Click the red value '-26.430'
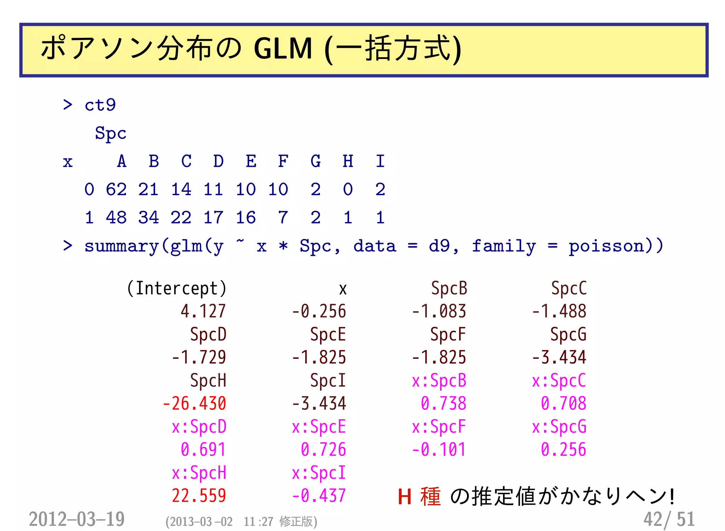The image size is (725, 531). point(194,404)
